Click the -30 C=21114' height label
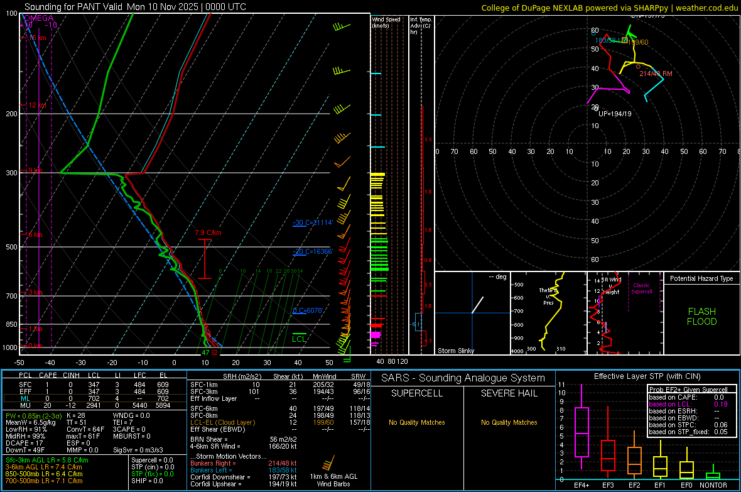The width and height of the screenshot is (741, 492). (x=313, y=222)
